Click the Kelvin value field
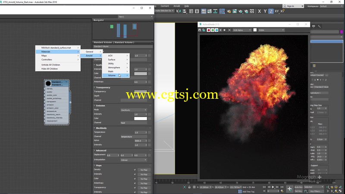 [x=140, y=141]
